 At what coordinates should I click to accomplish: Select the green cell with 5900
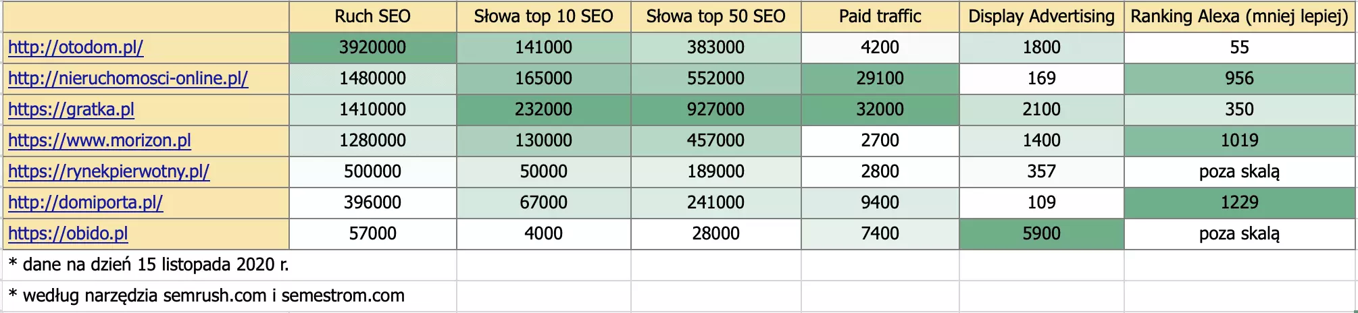click(x=1042, y=234)
